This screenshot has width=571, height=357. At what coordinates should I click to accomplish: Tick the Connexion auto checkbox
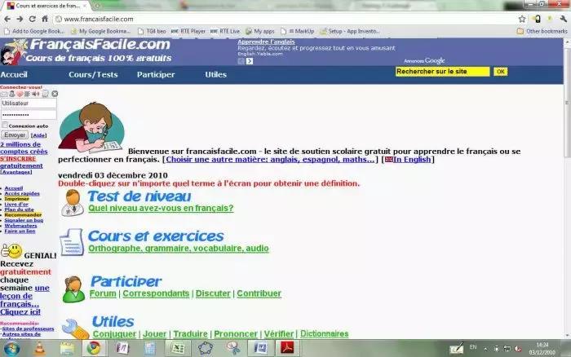(x=4, y=126)
